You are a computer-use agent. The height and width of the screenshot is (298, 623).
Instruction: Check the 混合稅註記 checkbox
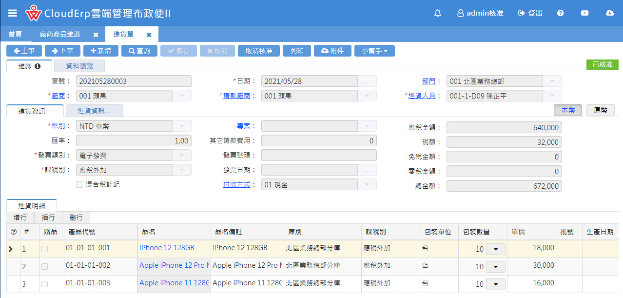[x=79, y=184]
